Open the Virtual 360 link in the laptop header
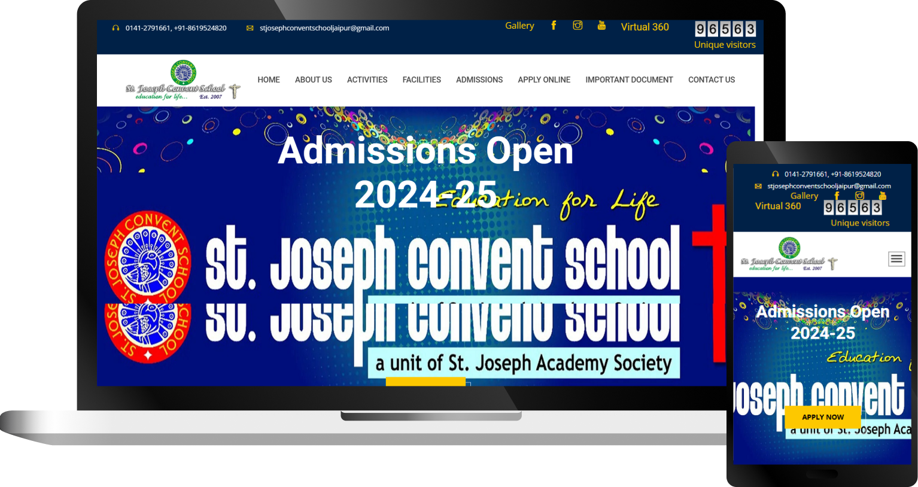This screenshot has width=918, height=487. [645, 27]
